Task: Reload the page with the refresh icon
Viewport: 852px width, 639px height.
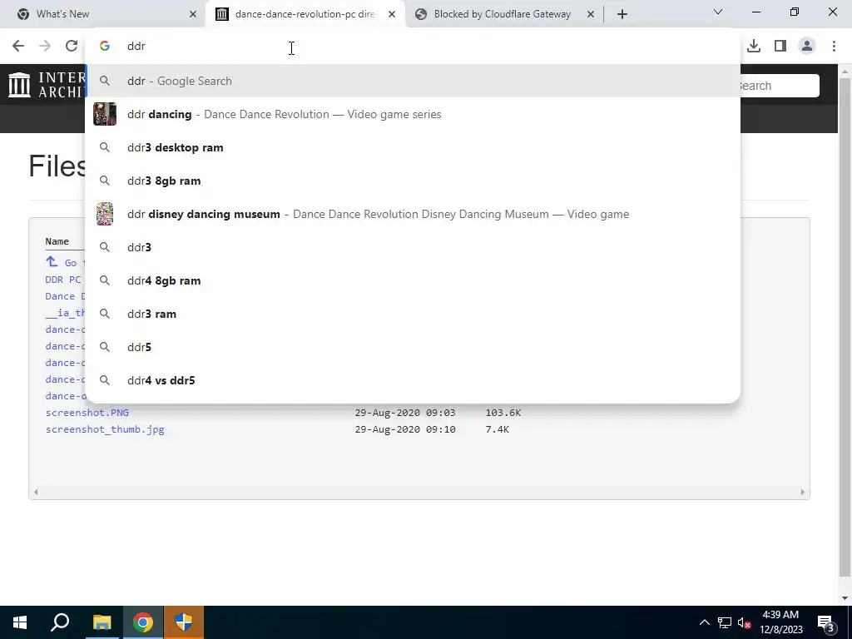Action: pos(72,47)
